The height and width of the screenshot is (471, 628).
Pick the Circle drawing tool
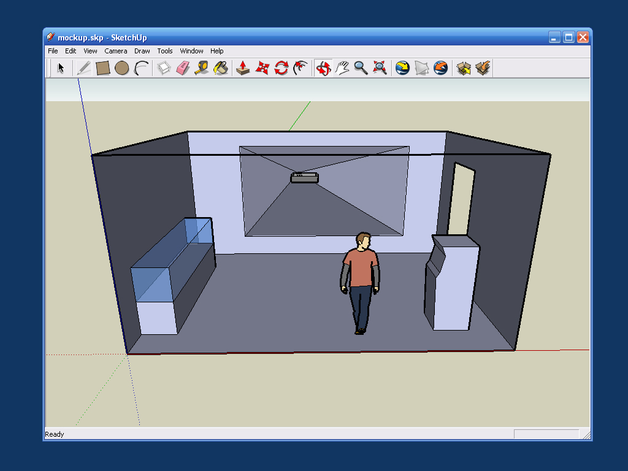[122, 68]
